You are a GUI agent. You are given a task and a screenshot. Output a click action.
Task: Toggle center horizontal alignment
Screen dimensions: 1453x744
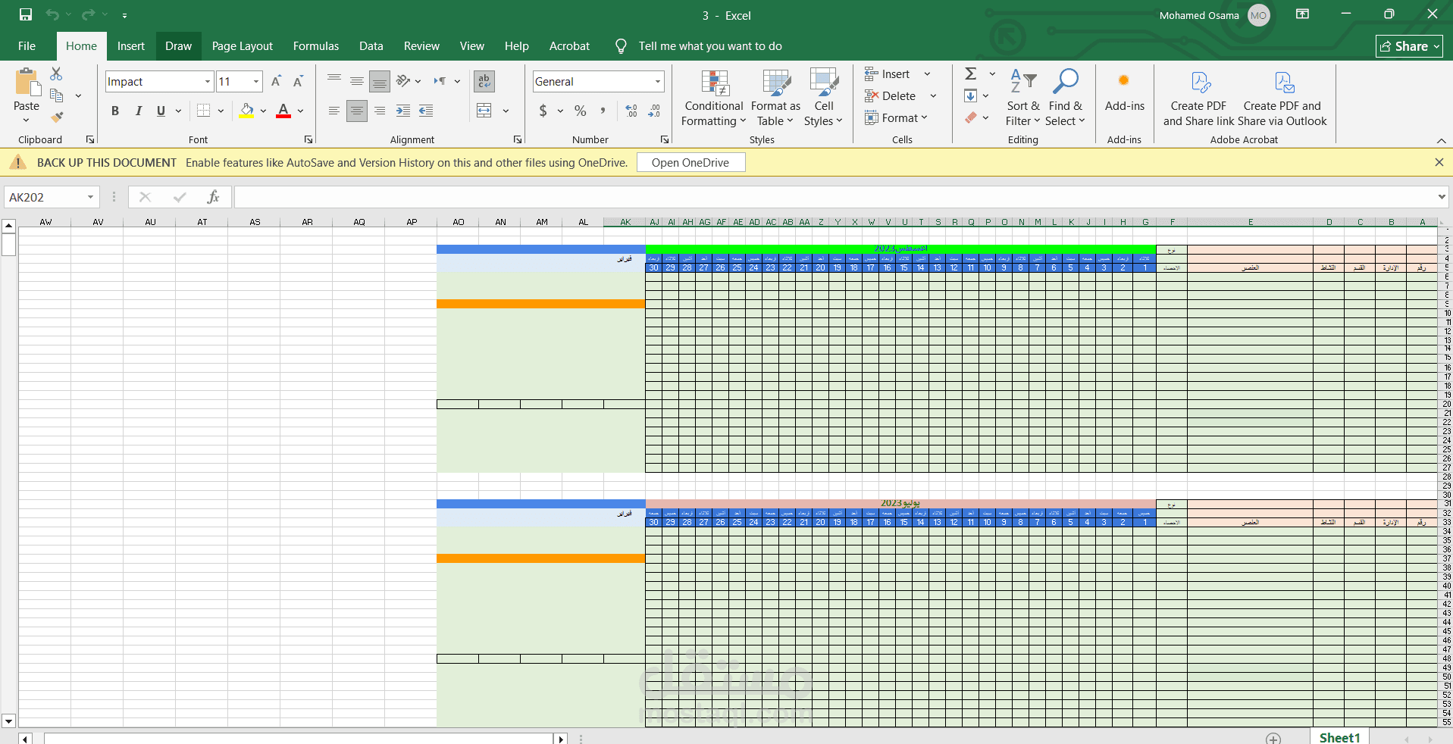(357, 111)
